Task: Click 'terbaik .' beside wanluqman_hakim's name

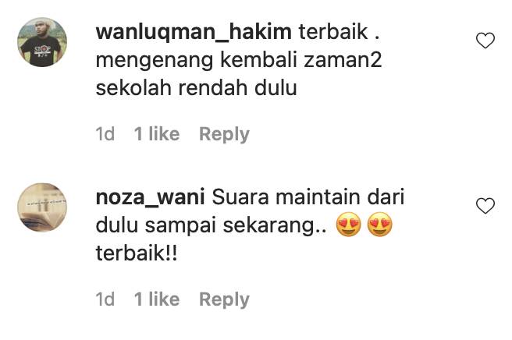Action: 340,32
